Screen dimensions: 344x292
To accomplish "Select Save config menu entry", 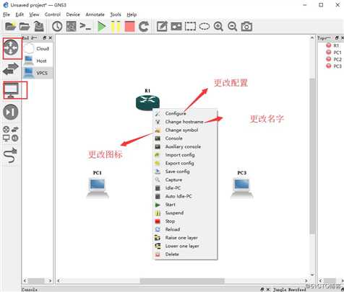I will [x=185, y=172].
